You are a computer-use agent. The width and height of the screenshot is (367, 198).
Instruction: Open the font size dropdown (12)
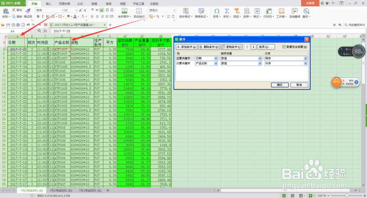76,10
